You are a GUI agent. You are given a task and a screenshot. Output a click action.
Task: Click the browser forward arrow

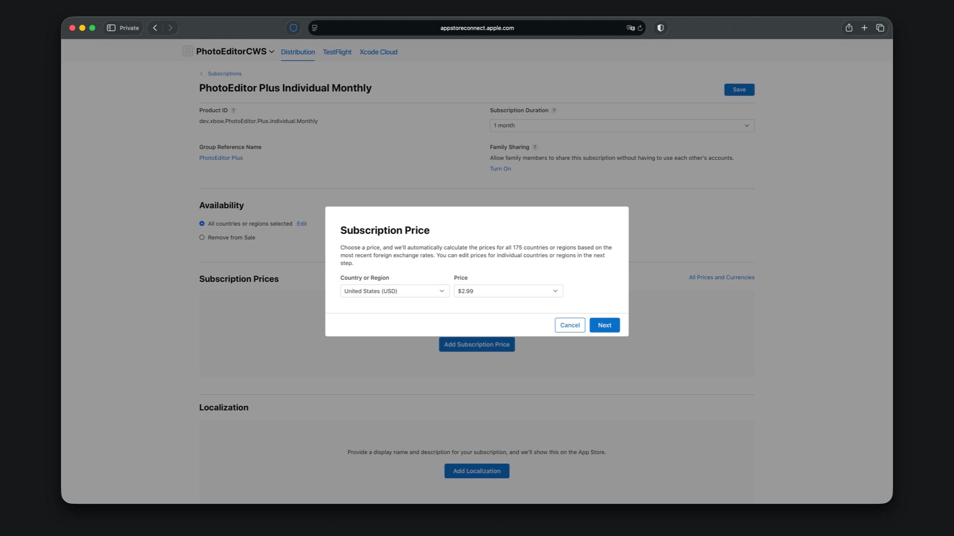170,28
